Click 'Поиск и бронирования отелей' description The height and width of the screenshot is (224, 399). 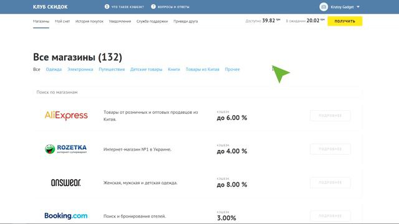[135, 217]
